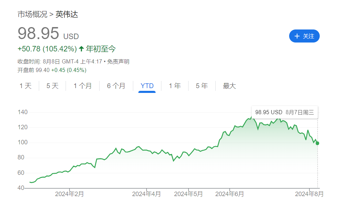The image size is (341, 205).
Task: Click the 2024年6月 axis label
Action: tap(229, 194)
